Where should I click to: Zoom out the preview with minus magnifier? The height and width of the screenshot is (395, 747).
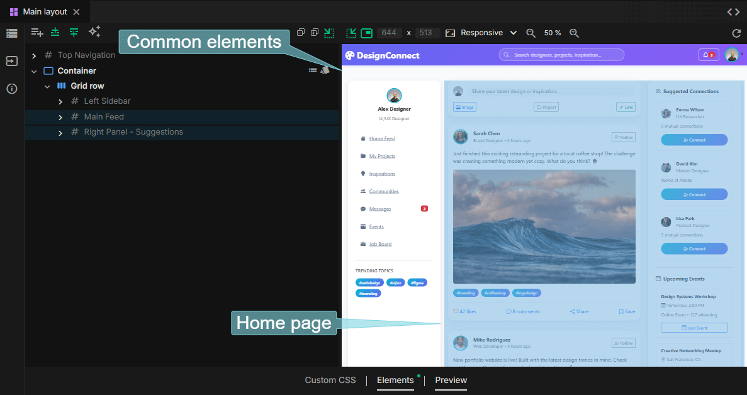click(531, 33)
